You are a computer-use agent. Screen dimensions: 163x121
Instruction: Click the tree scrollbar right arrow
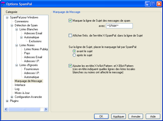coord(46,109)
